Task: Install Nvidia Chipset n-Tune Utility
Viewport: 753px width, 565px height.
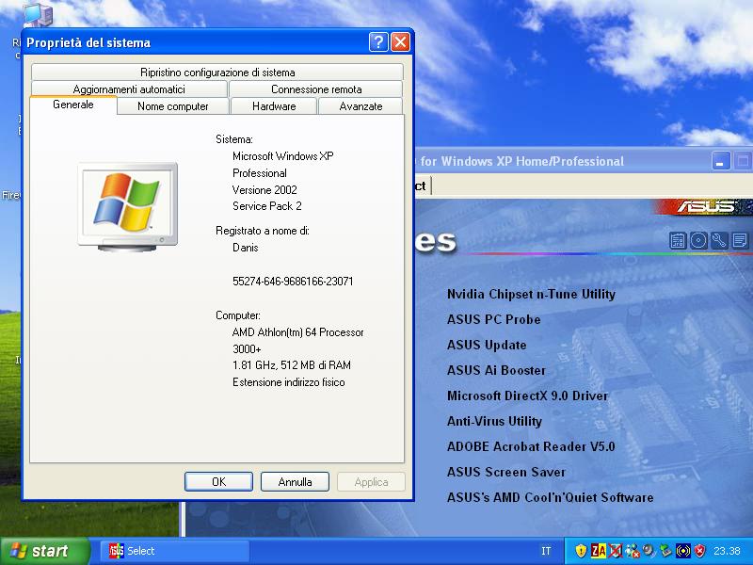Action: click(531, 294)
